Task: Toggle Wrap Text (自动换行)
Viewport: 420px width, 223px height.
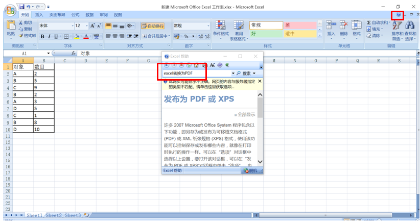Action: 153,26
